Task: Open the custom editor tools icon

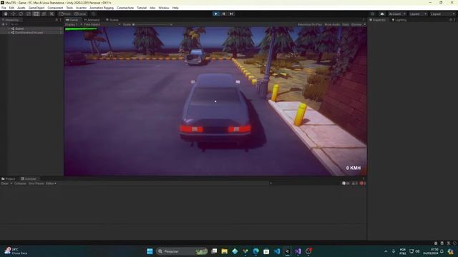Action: [52, 14]
